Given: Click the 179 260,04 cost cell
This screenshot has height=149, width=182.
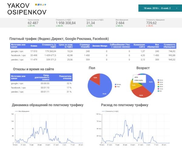Looking at the screenshot, I should click(x=50, y=51).
